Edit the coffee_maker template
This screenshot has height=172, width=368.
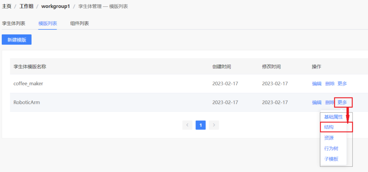(317, 83)
